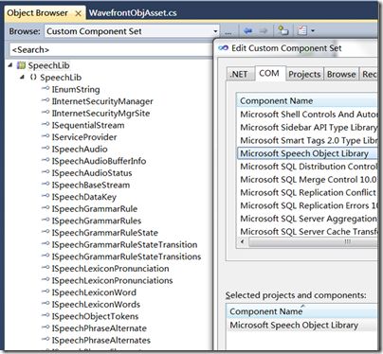Click interface icon beside ISpeechAudio
Image resolution: width=383 pixels, height=354 pixels.
(x=46, y=148)
